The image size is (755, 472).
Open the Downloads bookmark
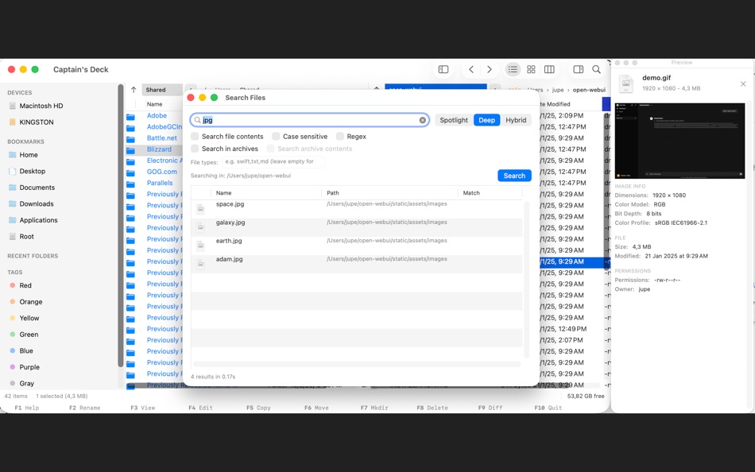click(x=31, y=203)
